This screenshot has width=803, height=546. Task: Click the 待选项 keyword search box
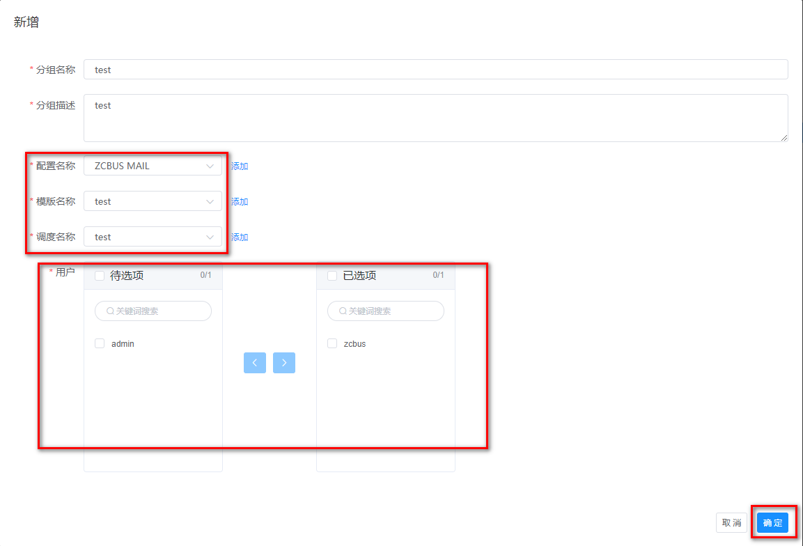click(x=159, y=311)
